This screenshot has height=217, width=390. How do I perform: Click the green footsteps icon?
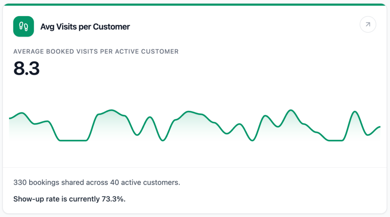click(24, 26)
